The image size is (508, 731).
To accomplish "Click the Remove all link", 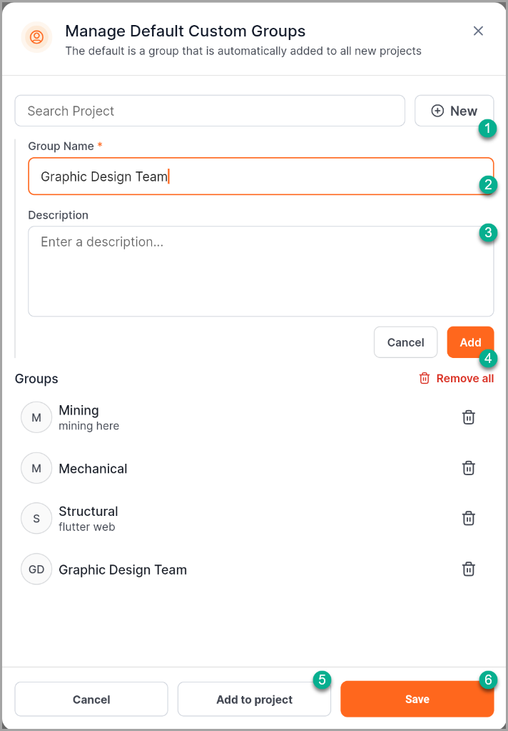I will 457,379.
